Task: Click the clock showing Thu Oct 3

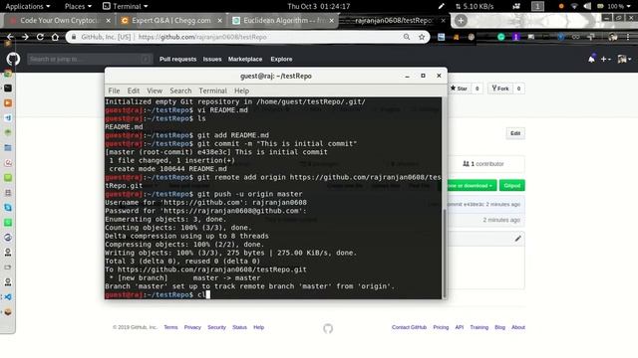Action: tap(319, 6)
